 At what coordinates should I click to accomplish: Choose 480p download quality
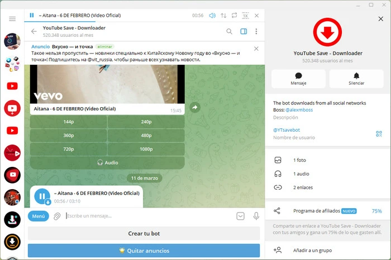pos(146,136)
